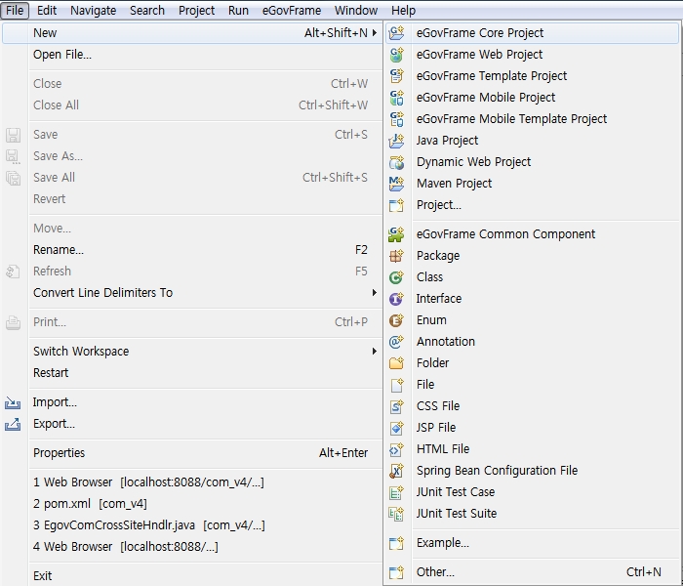The height and width of the screenshot is (586, 683).
Task: Reopen EgovComCrossSiteHndlr.java recent file
Action: coord(148,525)
